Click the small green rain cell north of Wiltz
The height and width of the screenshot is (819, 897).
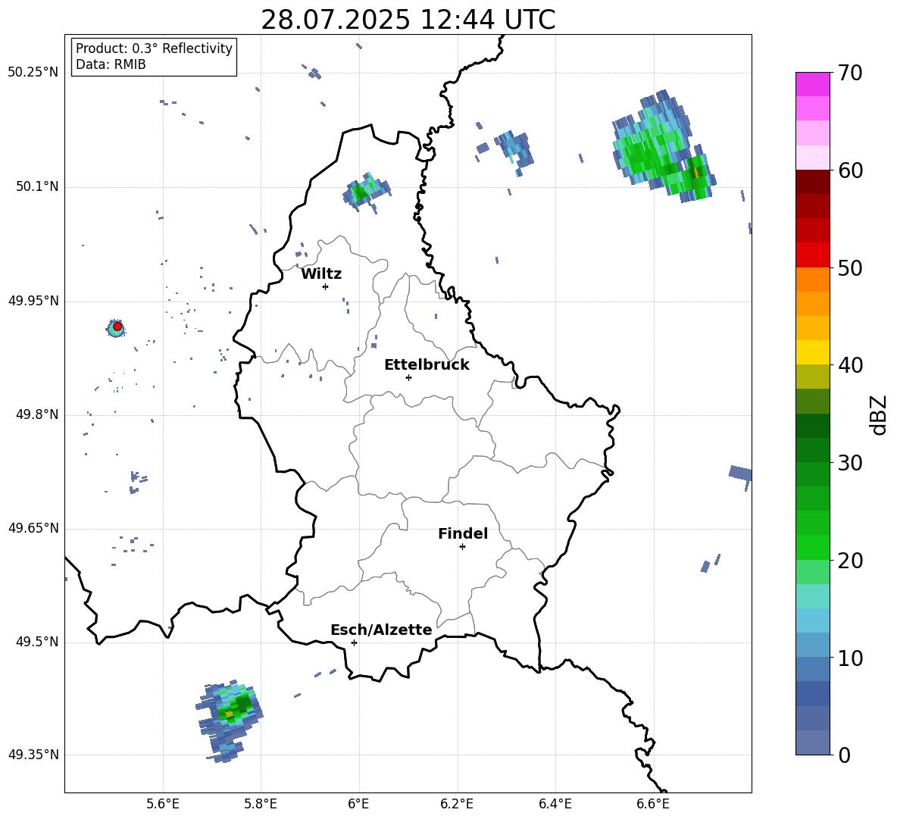[366, 192]
